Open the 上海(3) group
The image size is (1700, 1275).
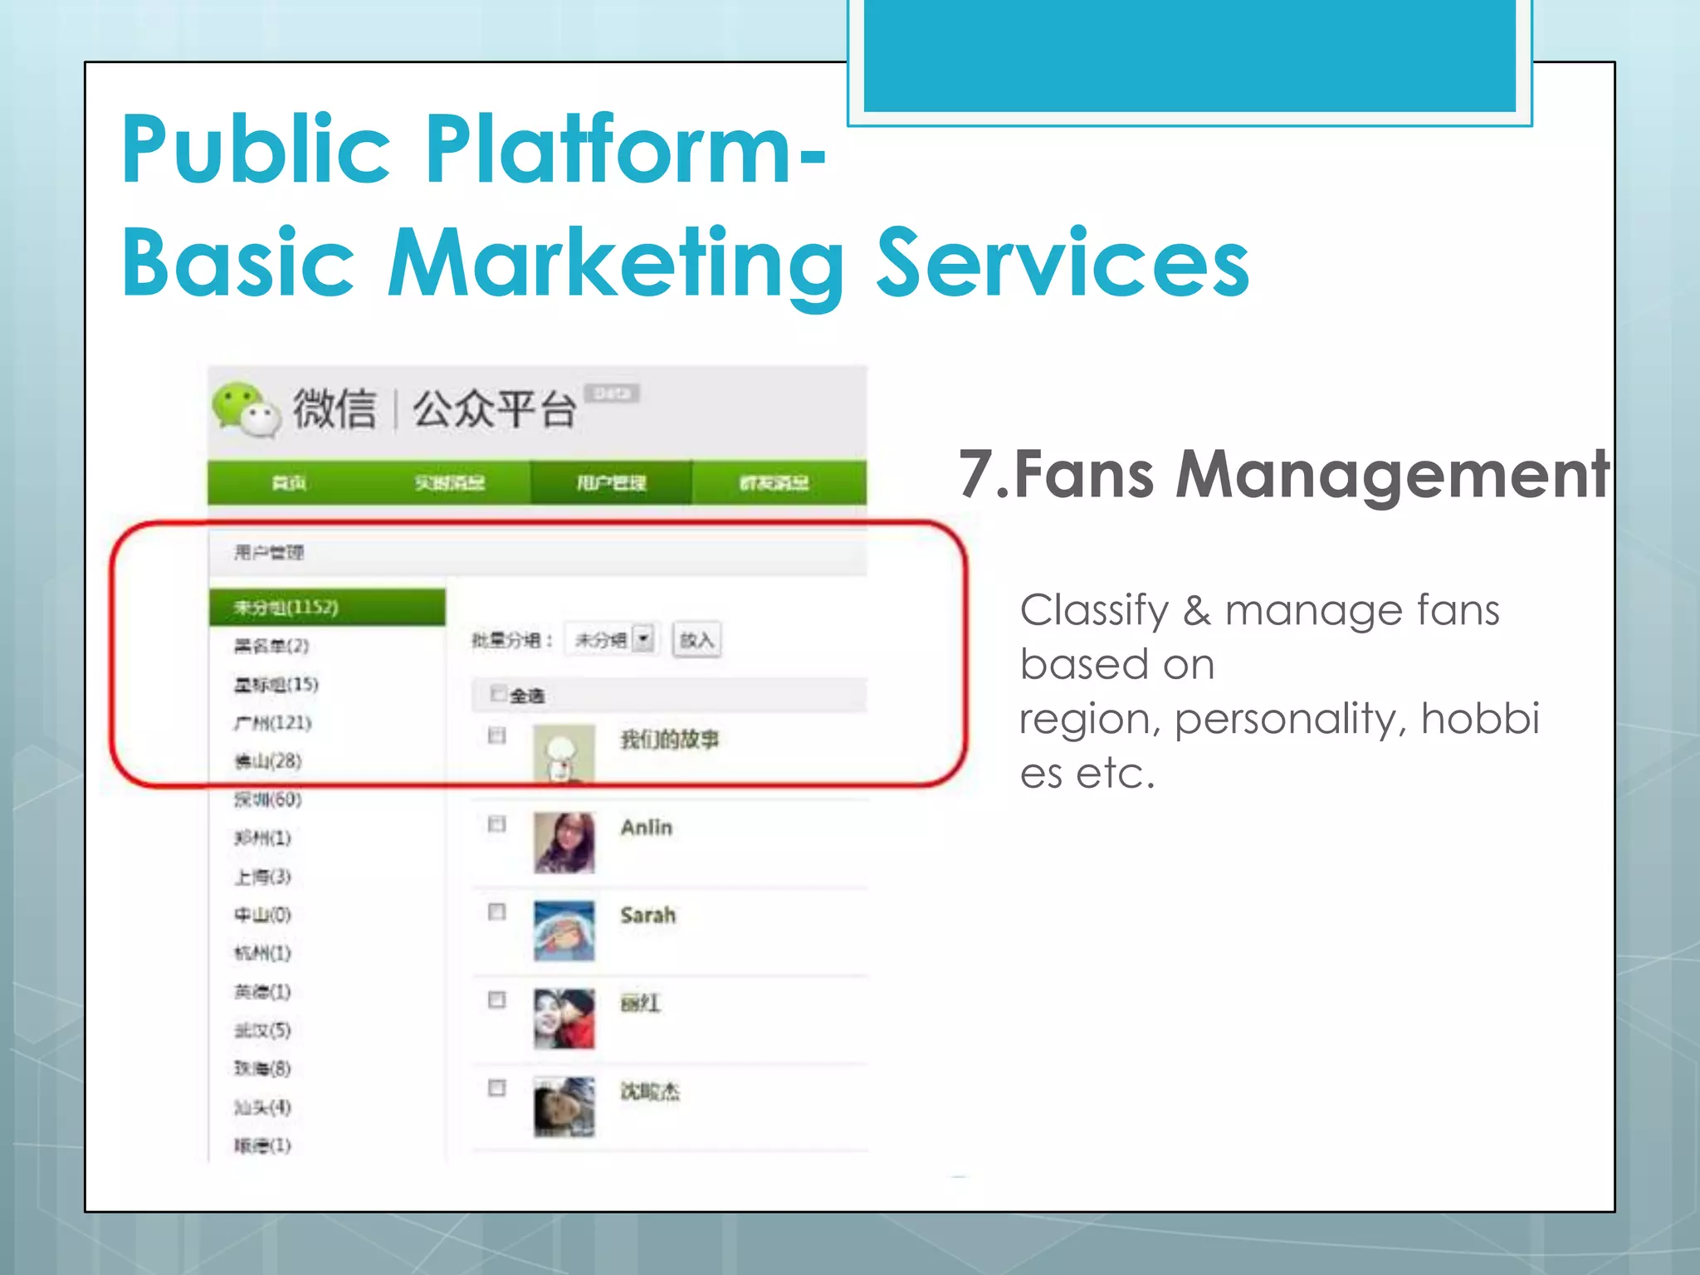pos(262,877)
